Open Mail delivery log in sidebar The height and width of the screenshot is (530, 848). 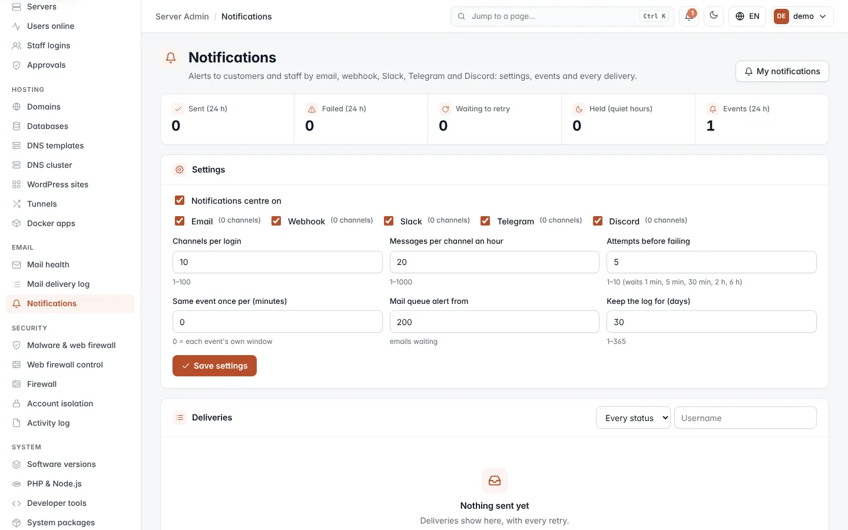tap(70, 284)
